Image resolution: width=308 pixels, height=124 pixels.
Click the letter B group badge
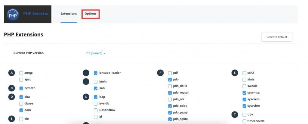pos(12,88)
